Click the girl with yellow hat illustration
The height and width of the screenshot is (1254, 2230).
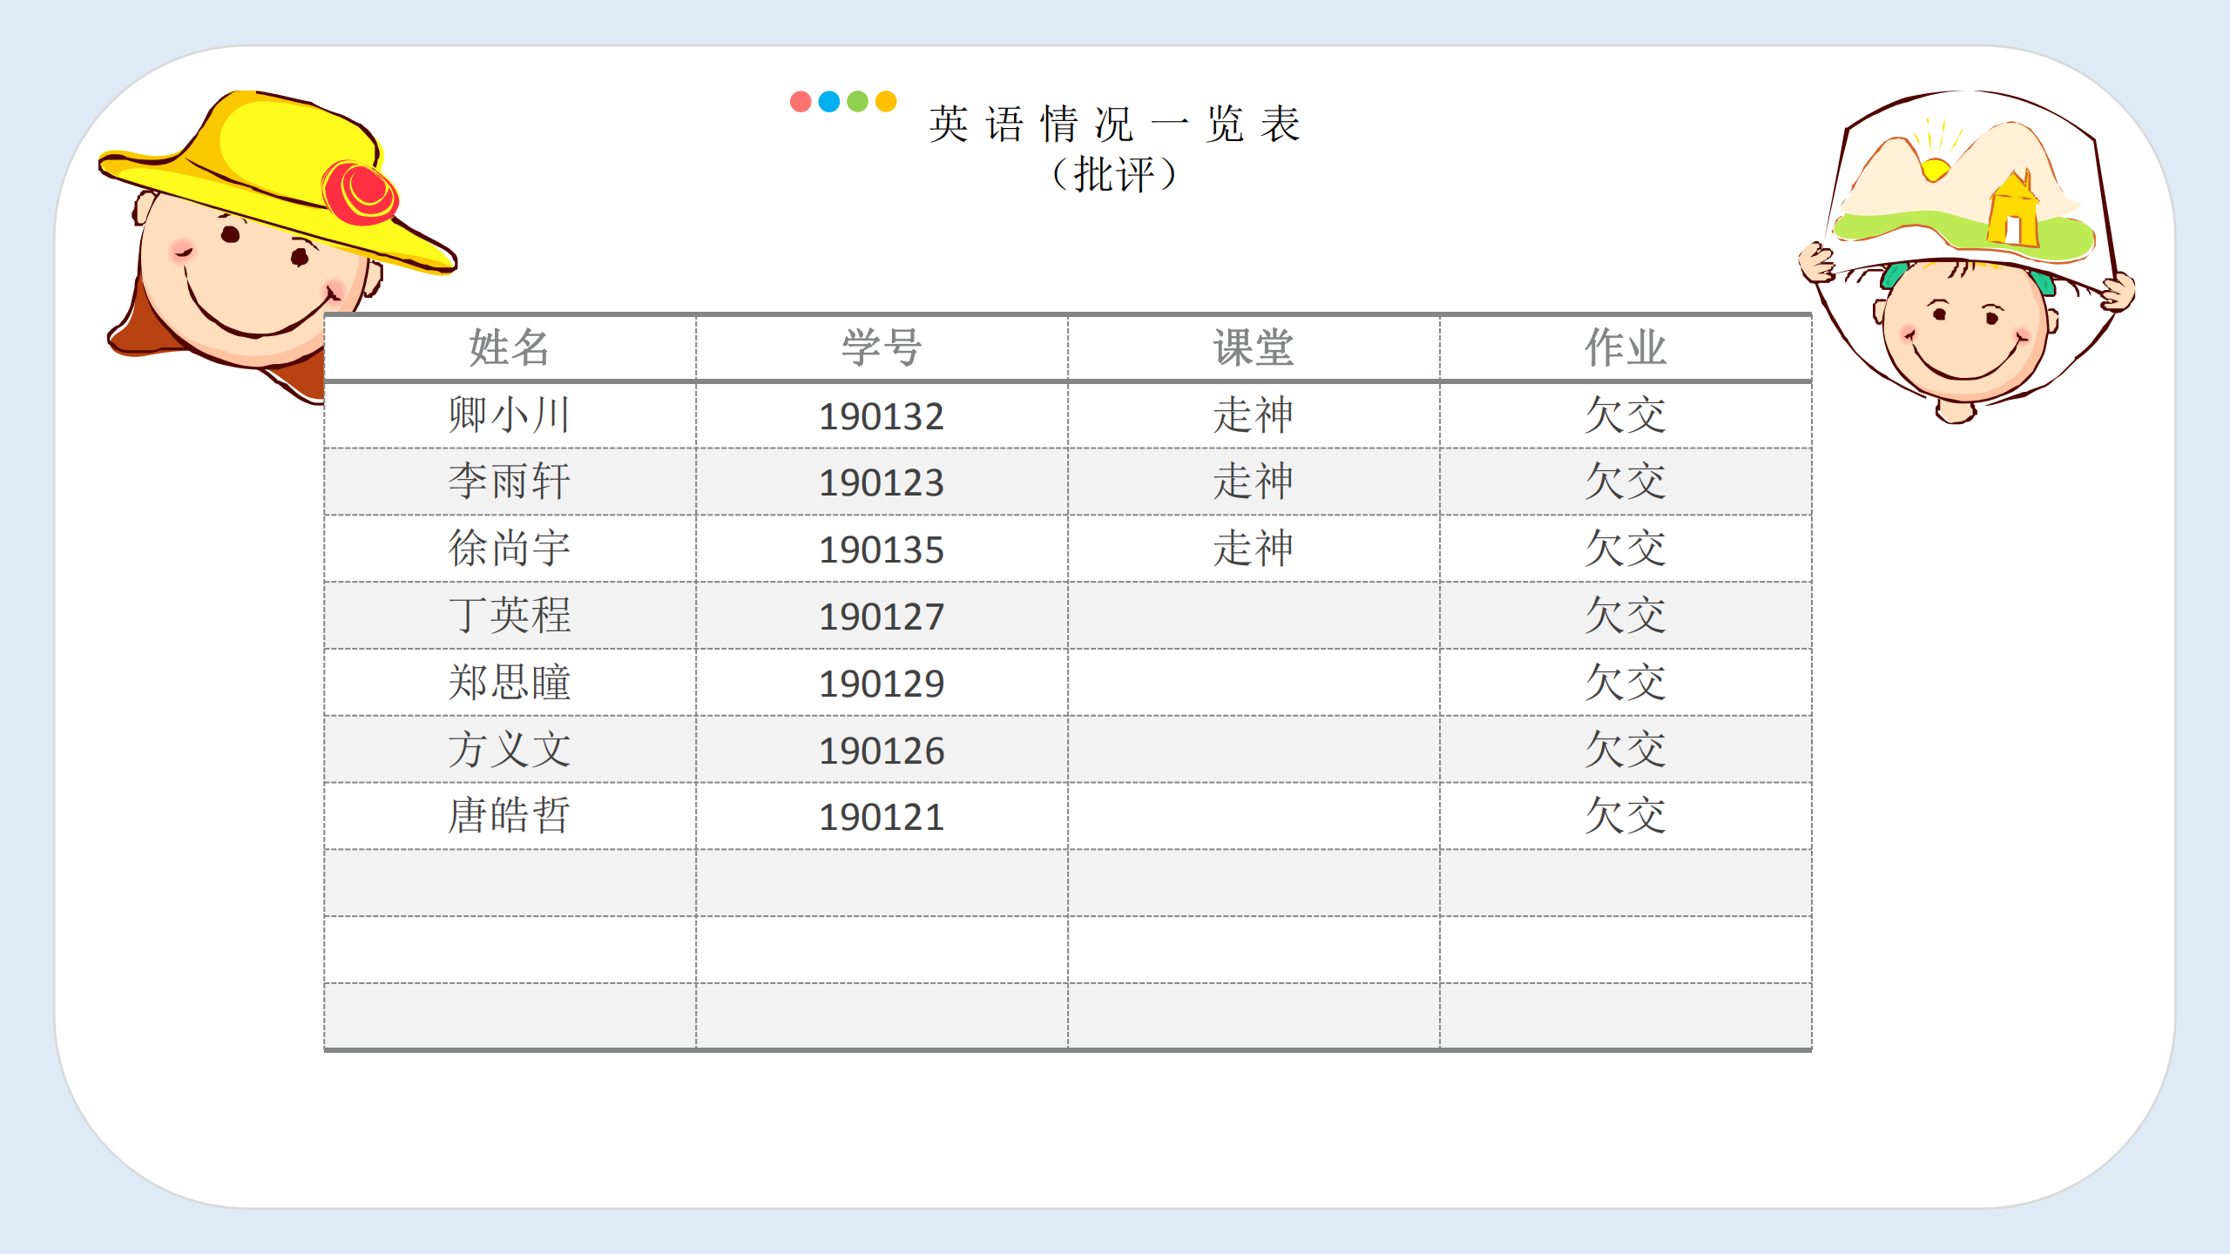[x=277, y=246]
